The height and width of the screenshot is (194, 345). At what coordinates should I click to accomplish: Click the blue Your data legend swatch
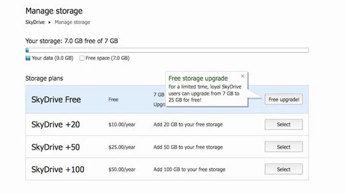(28, 58)
